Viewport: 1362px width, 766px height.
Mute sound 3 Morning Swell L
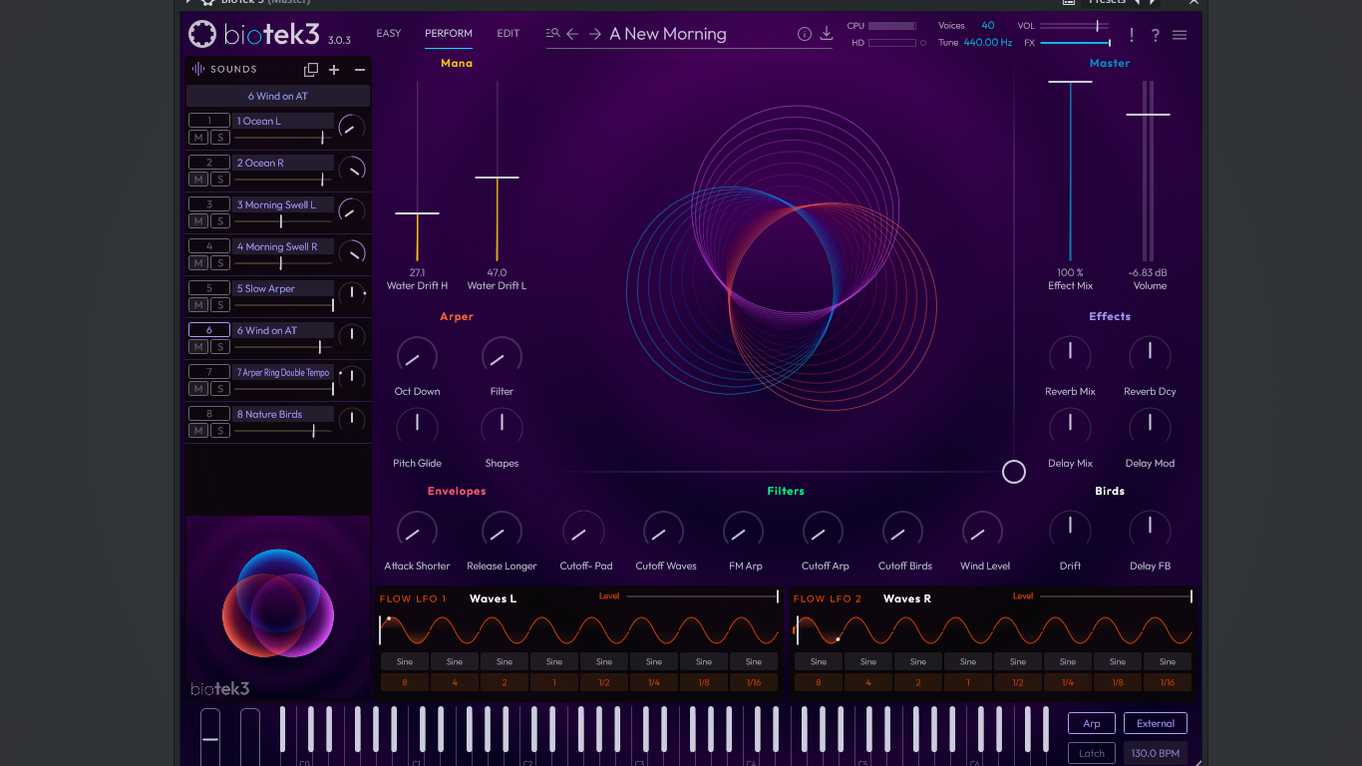pyautogui.click(x=198, y=221)
